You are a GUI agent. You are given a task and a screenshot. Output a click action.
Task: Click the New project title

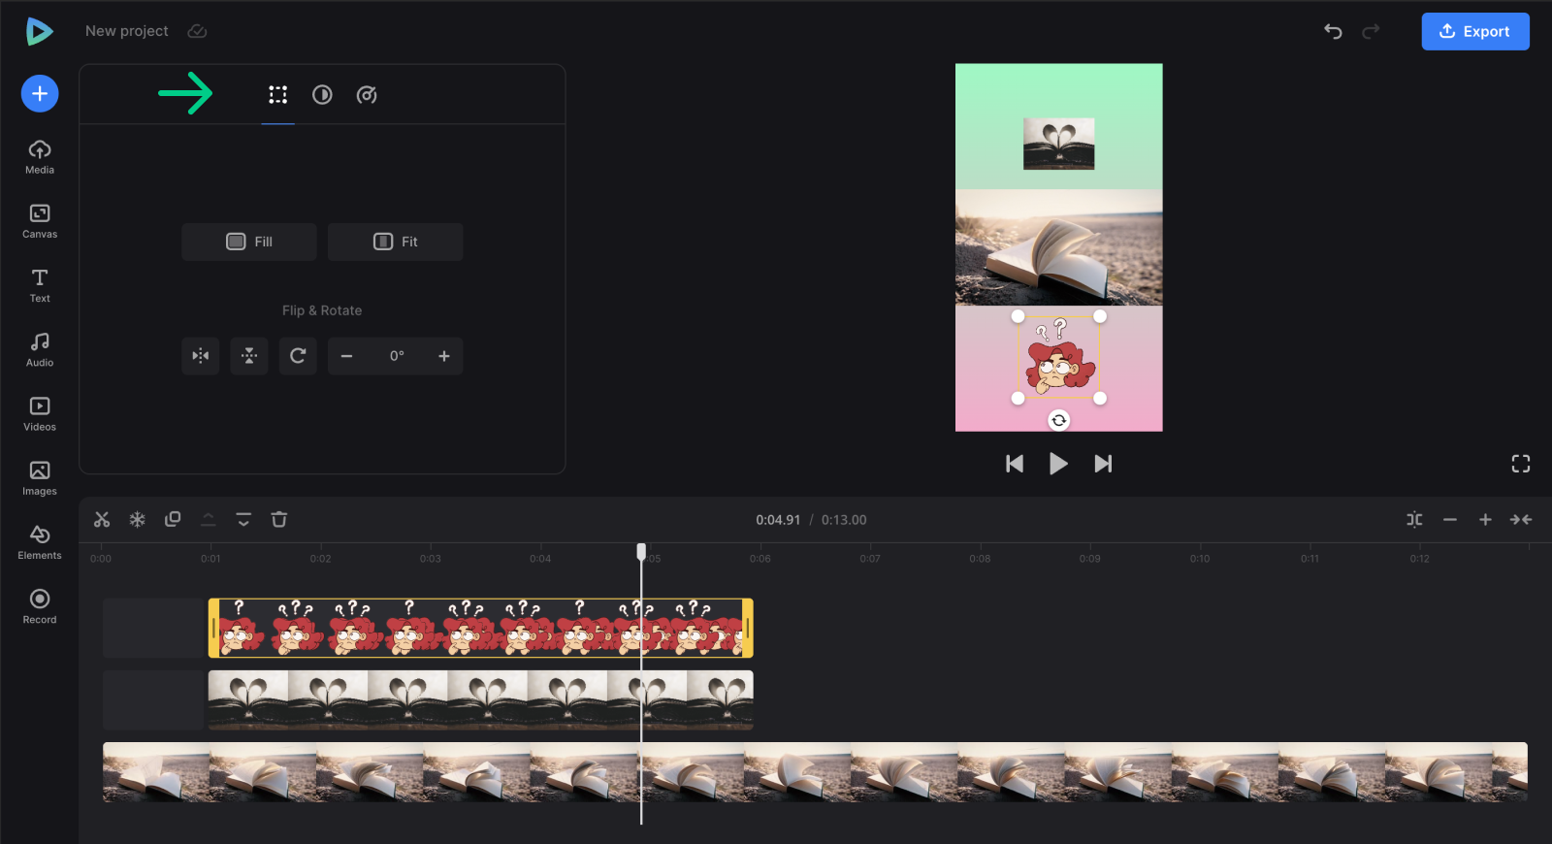[x=127, y=31]
